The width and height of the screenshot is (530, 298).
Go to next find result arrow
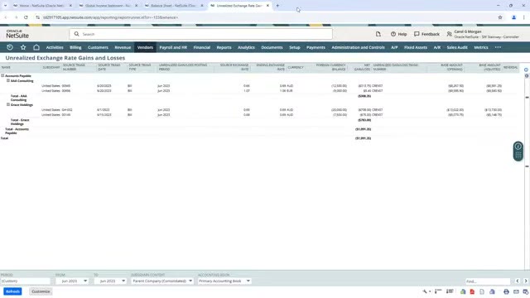tap(526, 281)
